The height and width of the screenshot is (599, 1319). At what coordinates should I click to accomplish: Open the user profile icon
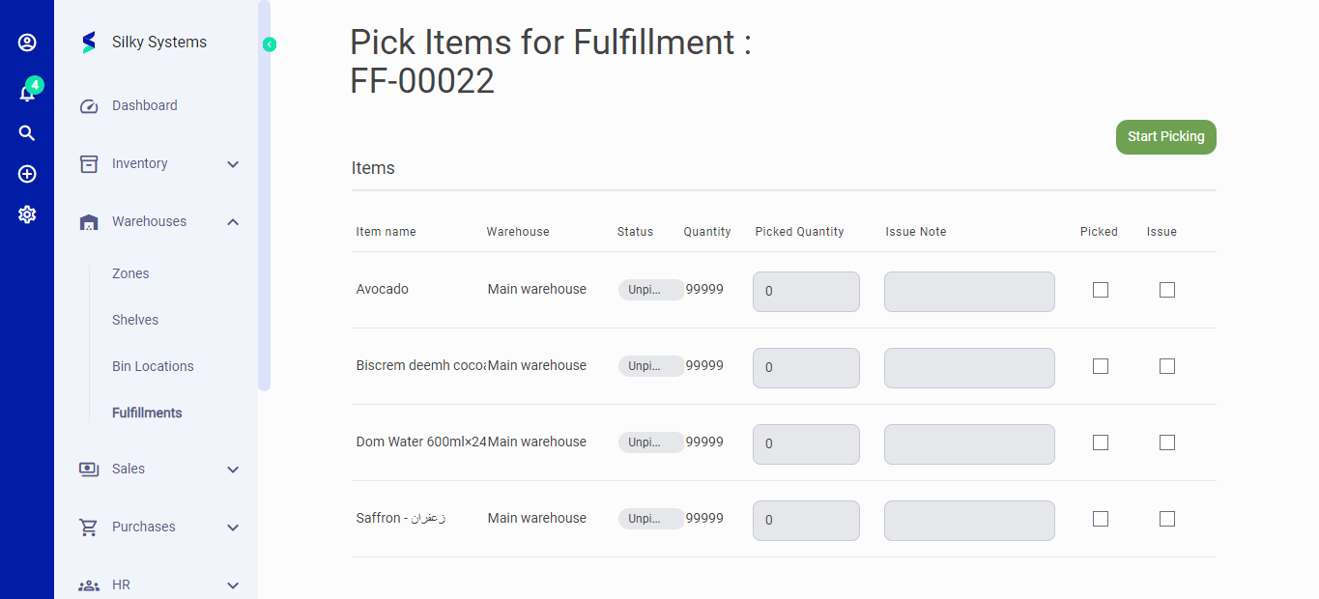27,43
